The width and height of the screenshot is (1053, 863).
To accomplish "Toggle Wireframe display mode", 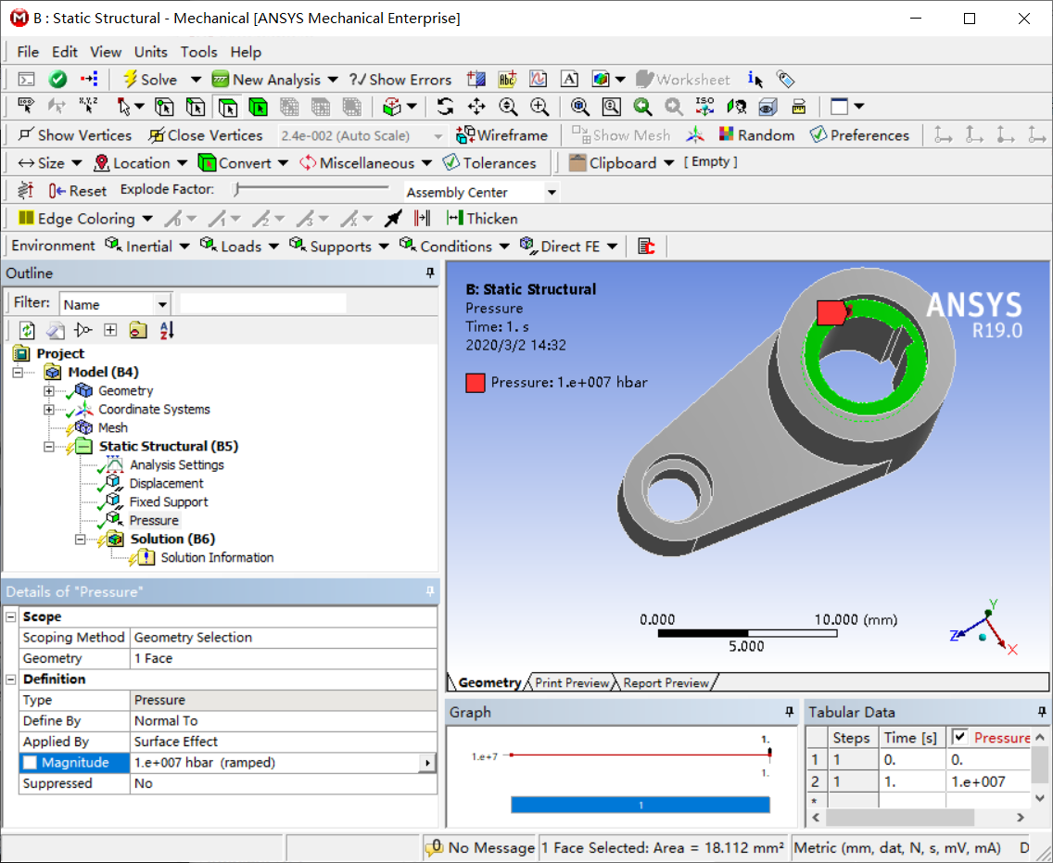I will click(501, 135).
